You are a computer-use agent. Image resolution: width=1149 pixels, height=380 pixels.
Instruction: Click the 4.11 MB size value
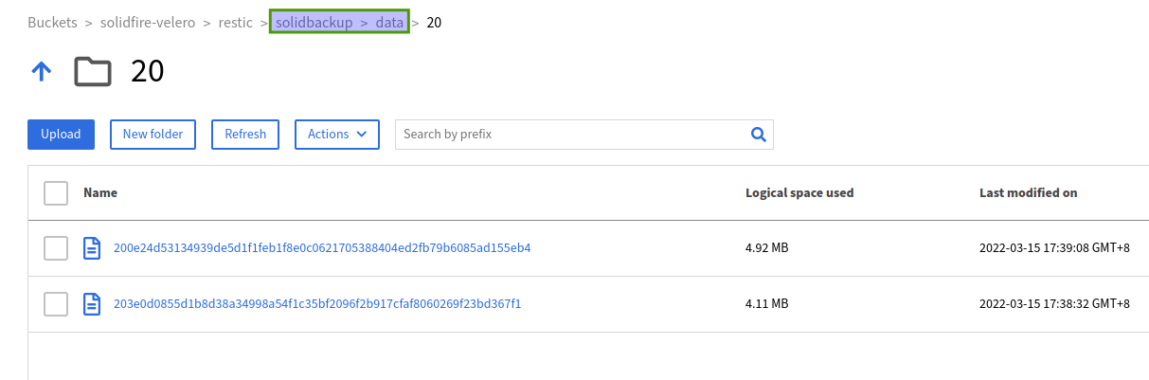pyautogui.click(x=767, y=304)
